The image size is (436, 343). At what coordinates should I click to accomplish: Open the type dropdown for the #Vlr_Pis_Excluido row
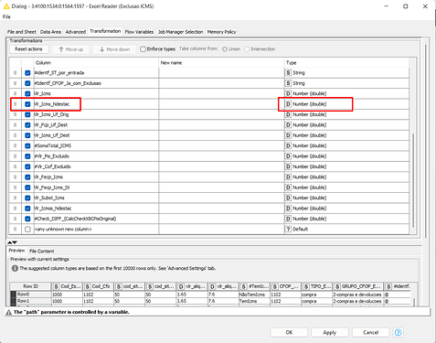tap(346, 156)
